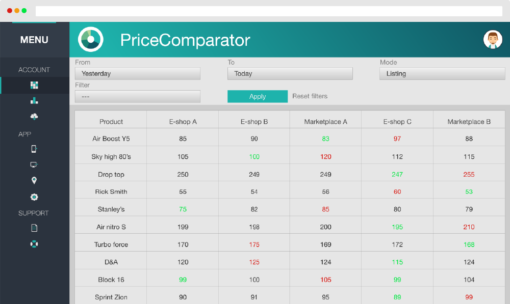Click the help lifebuoy icon in sidebar
Image resolution: width=510 pixels, height=304 pixels.
coord(34,244)
